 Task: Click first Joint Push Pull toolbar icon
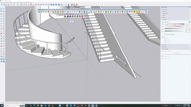tap(65, 16)
